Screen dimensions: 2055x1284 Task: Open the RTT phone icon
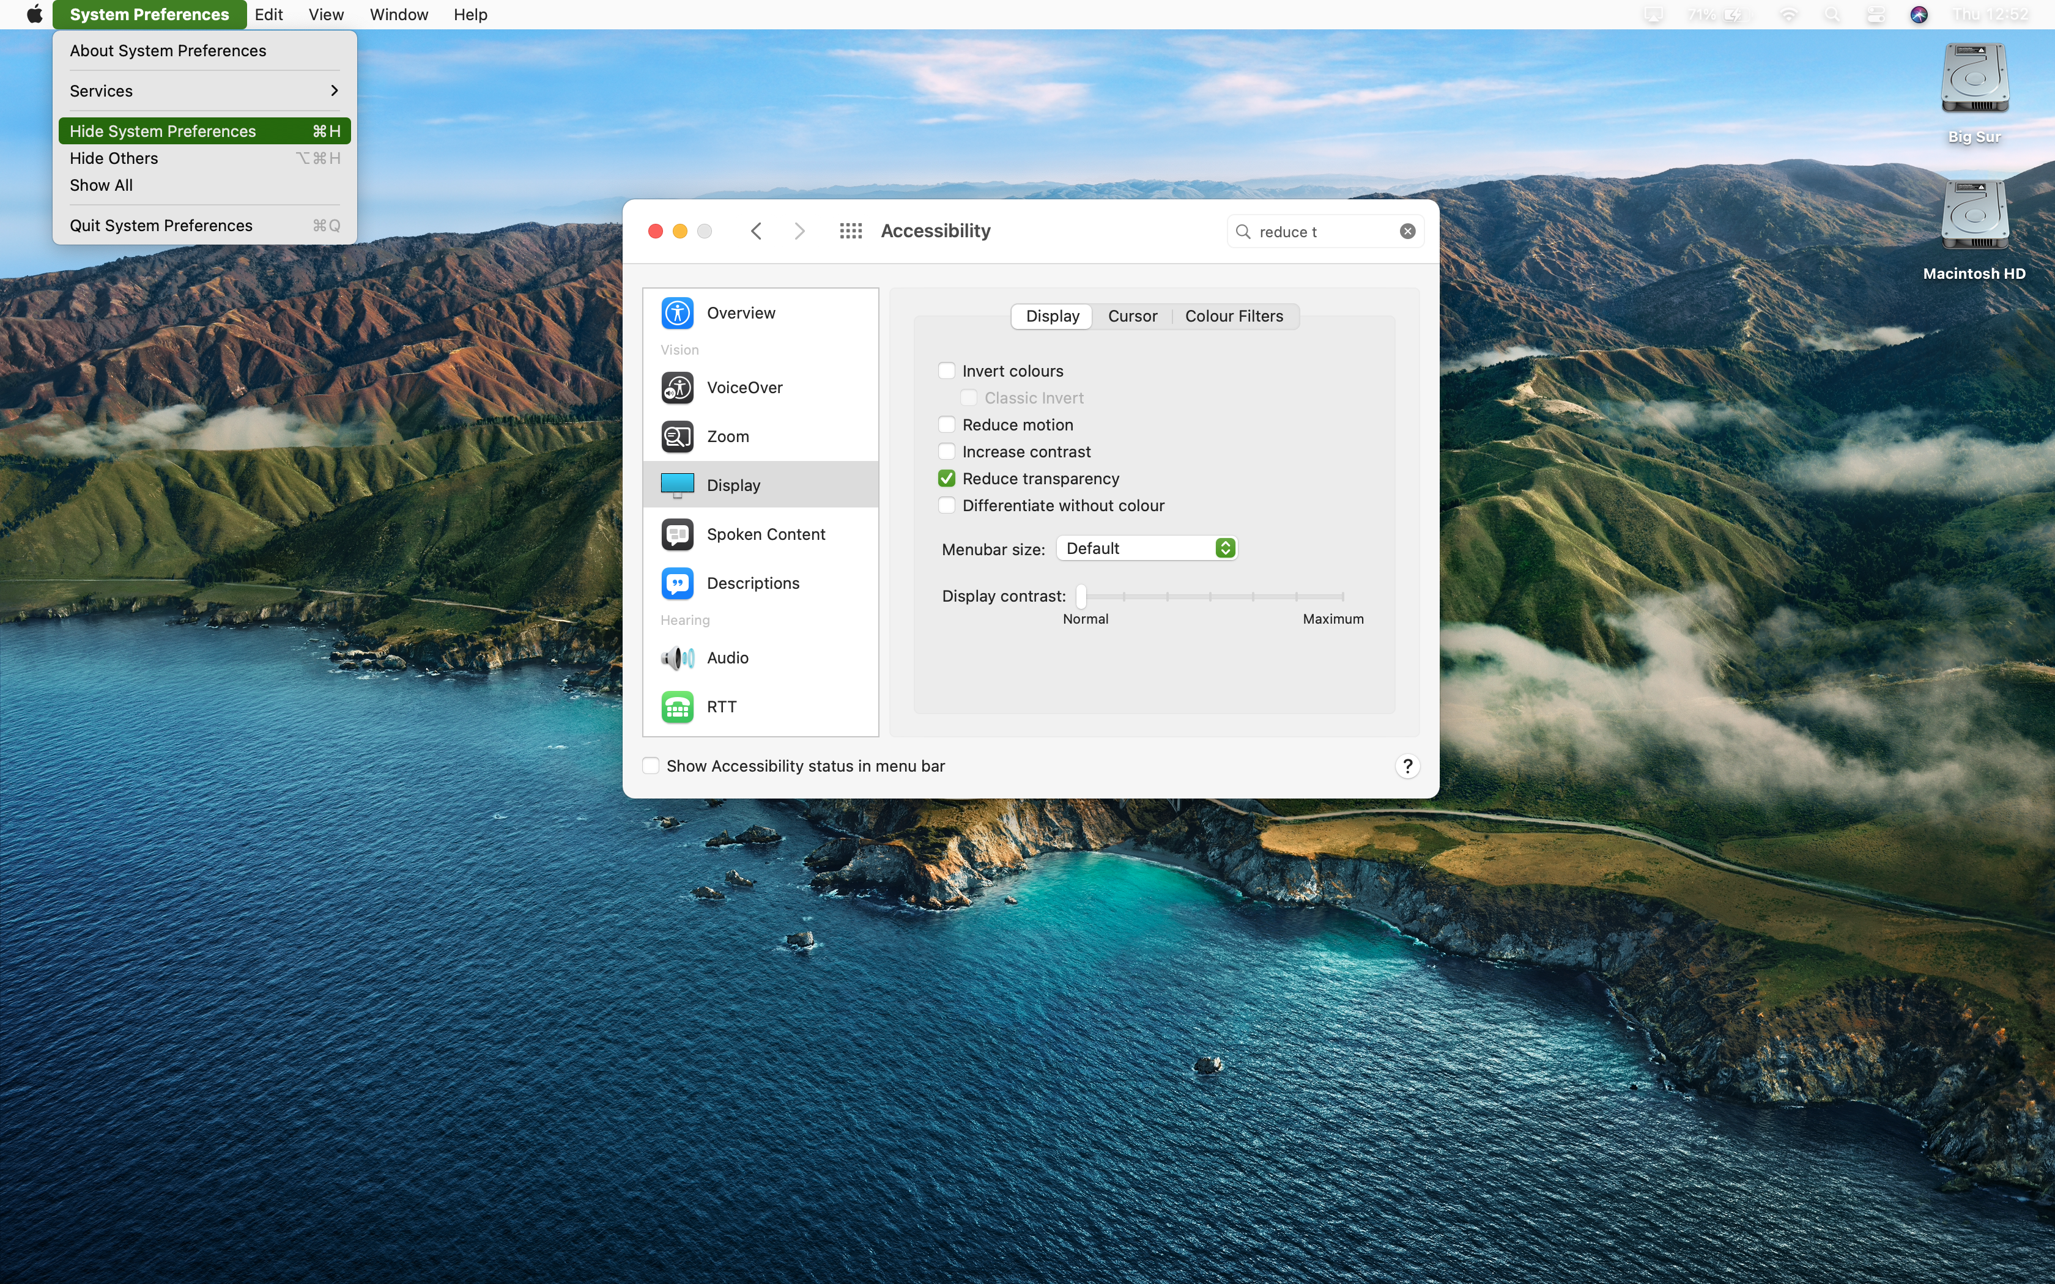tap(677, 707)
